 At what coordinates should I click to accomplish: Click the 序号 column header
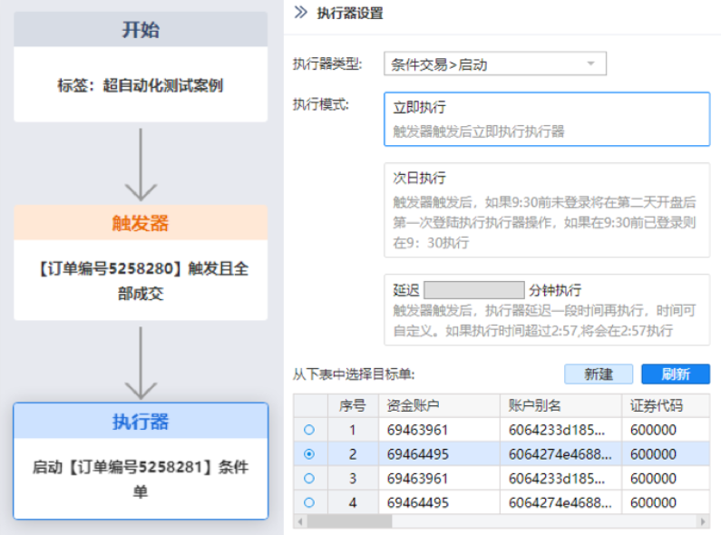352,405
